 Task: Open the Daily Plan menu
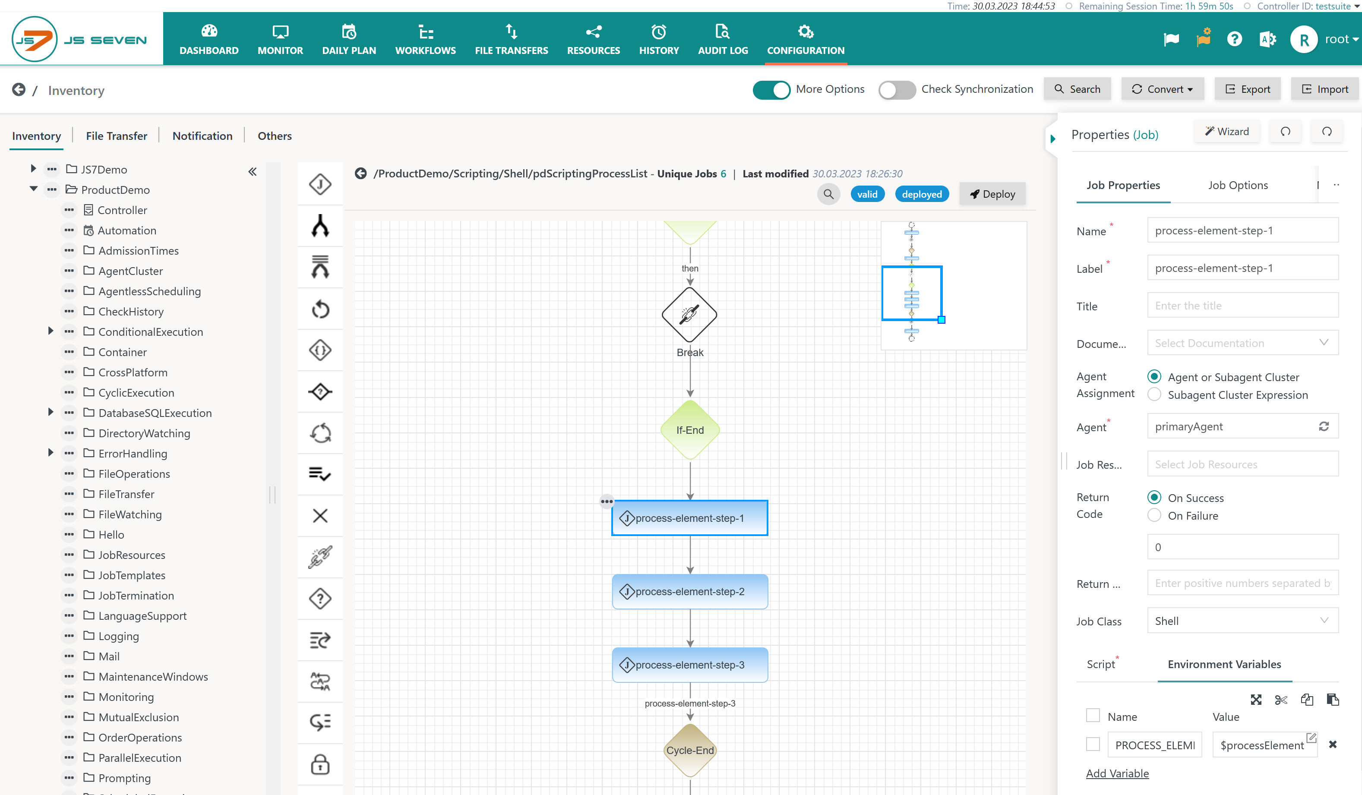click(349, 39)
